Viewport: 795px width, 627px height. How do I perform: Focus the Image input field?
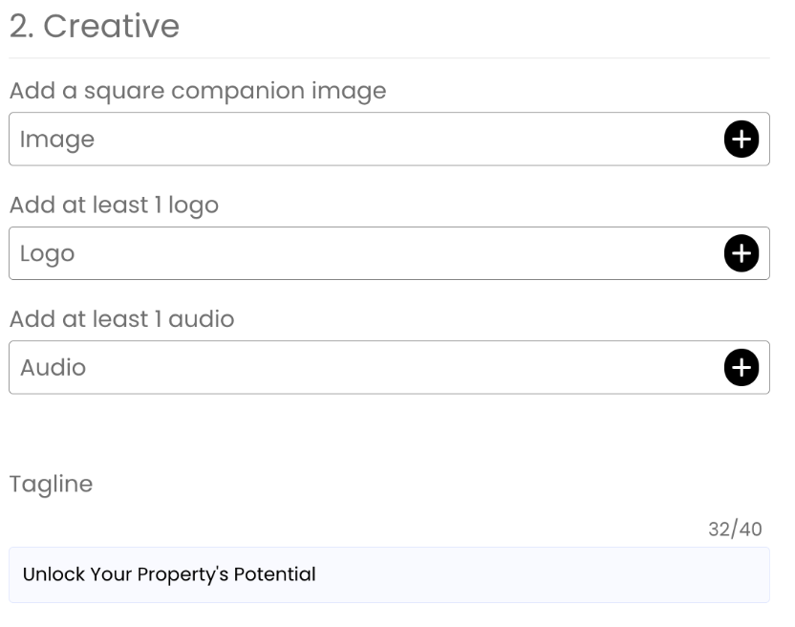tap(389, 139)
